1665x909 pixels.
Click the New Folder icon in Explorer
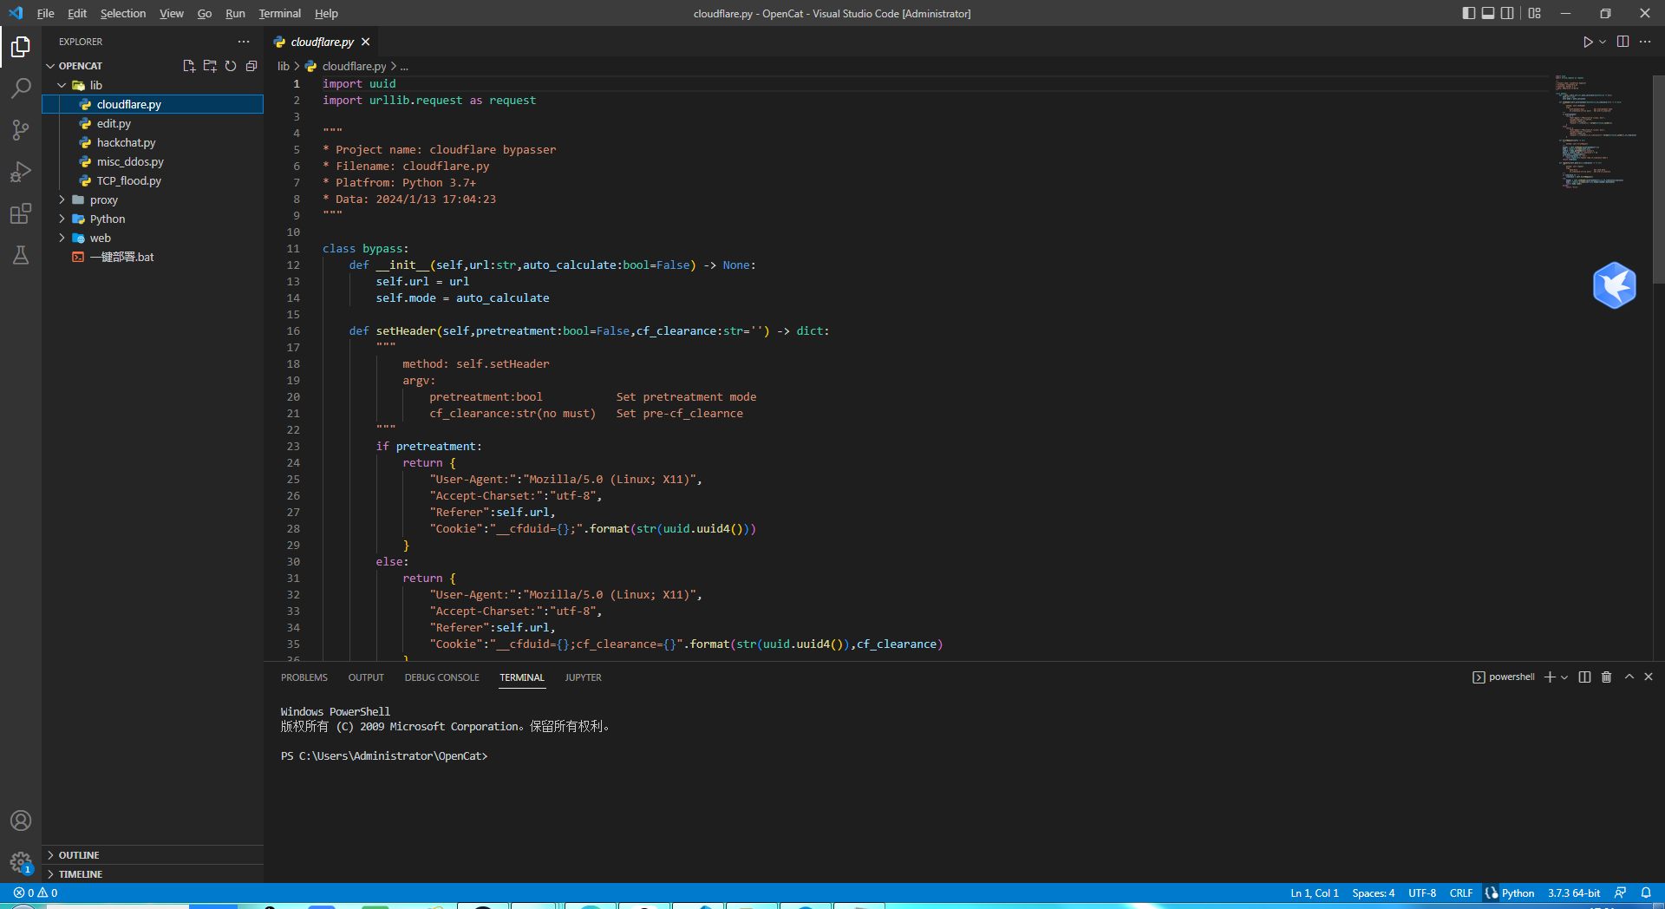[x=210, y=66]
